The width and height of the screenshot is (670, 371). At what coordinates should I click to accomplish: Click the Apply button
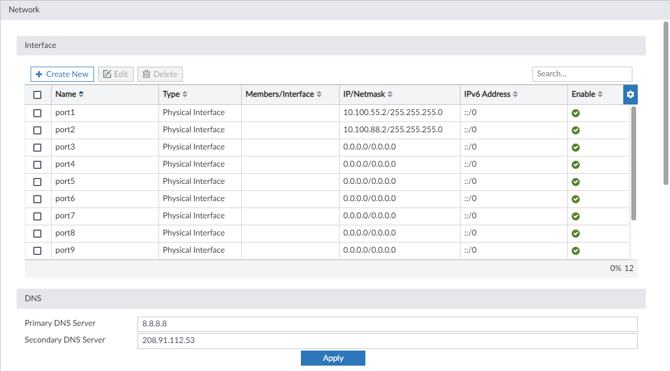pos(333,358)
